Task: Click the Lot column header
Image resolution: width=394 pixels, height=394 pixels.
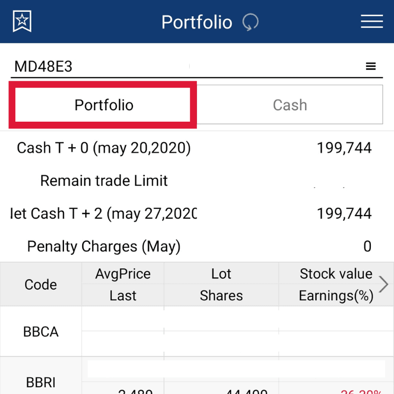Action: (x=221, y=274)
